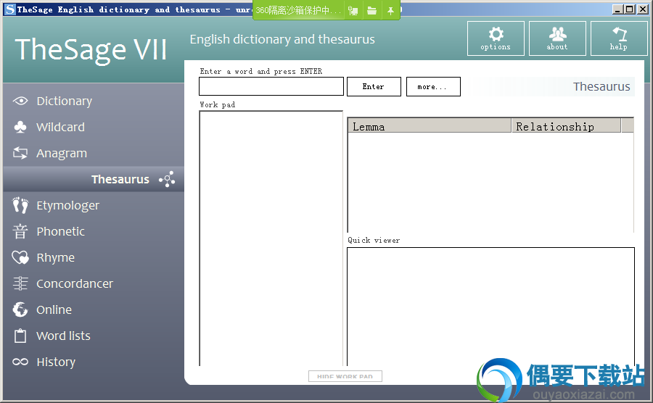Click the 360 sandbox window-list icon
The width and height of the screenshot is (653, 403).
[353, 11]
